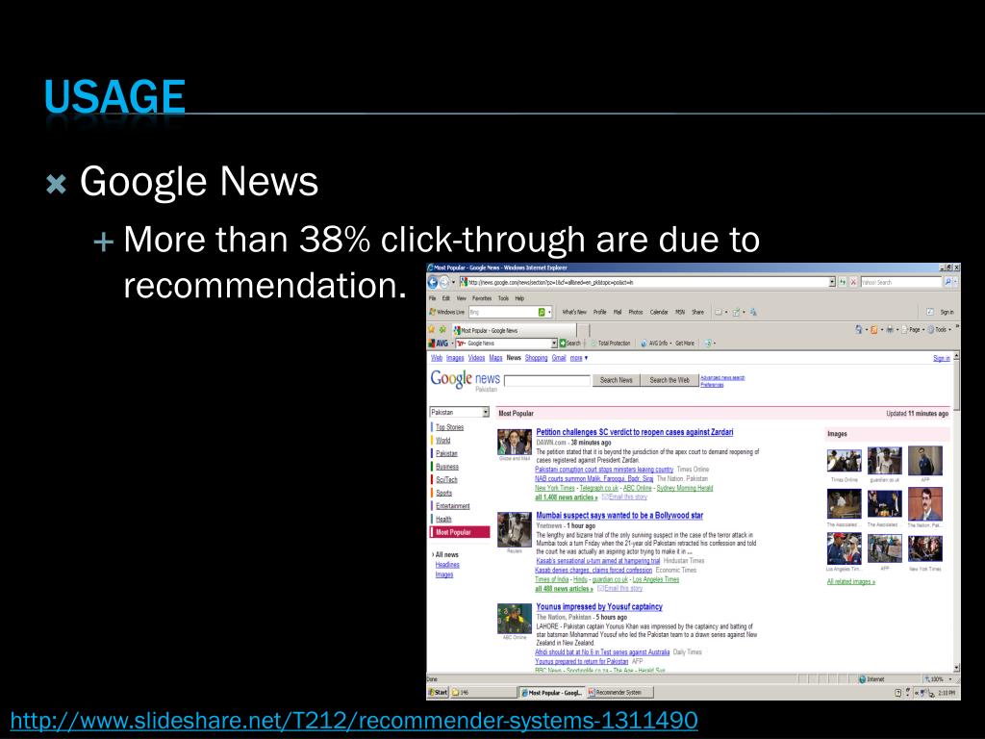
Task: Open the File menu
Action: tap(432, 298)
